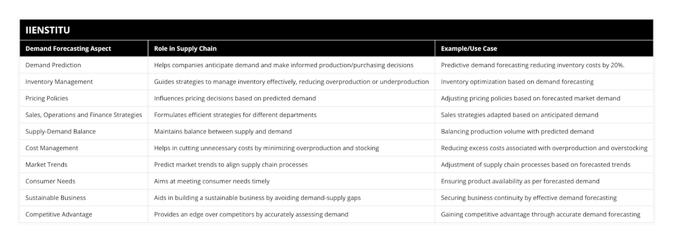Select 'Influences pricing decisions based on predicted demand'
673x242 pixels.
click(235, 98)
